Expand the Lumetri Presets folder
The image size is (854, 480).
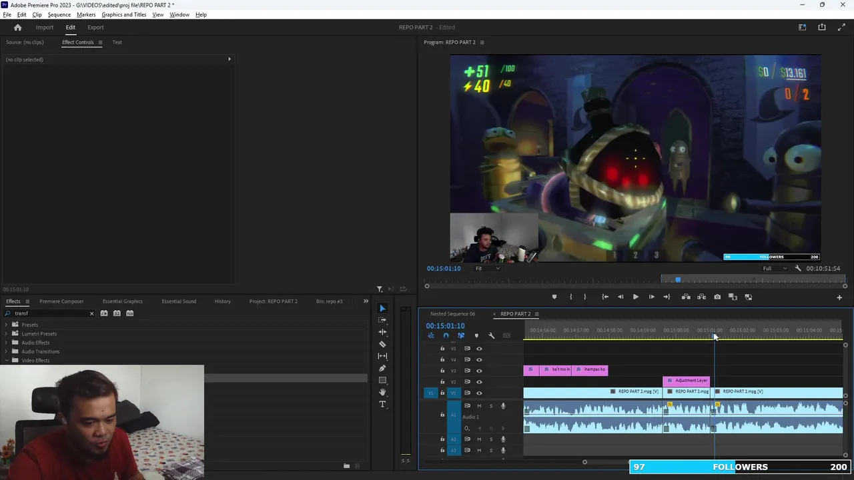[x=7, y=333]
